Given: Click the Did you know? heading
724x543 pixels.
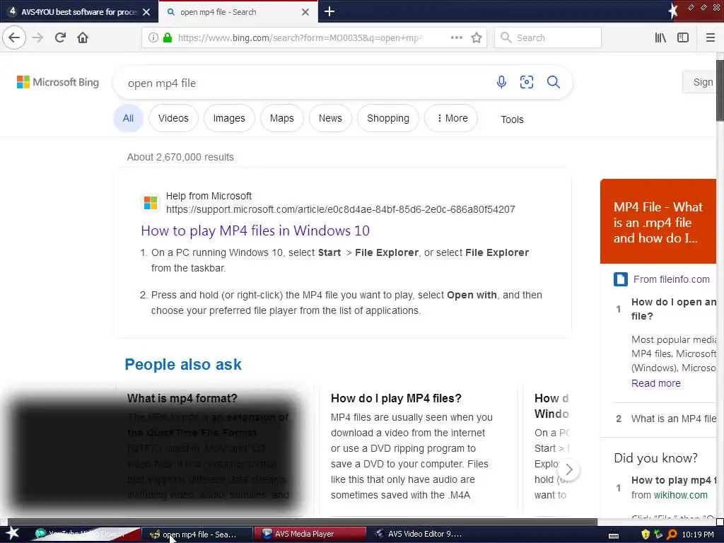Looking at the screenshot, I should coord(655,458).
